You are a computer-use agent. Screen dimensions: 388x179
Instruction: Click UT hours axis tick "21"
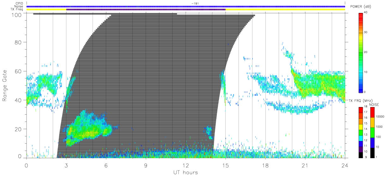[x=305, y=165]
